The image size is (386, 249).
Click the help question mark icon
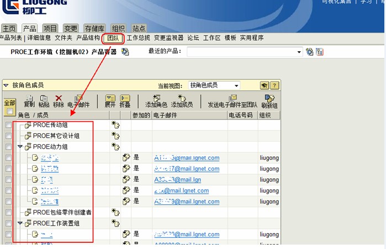point(274,85)
